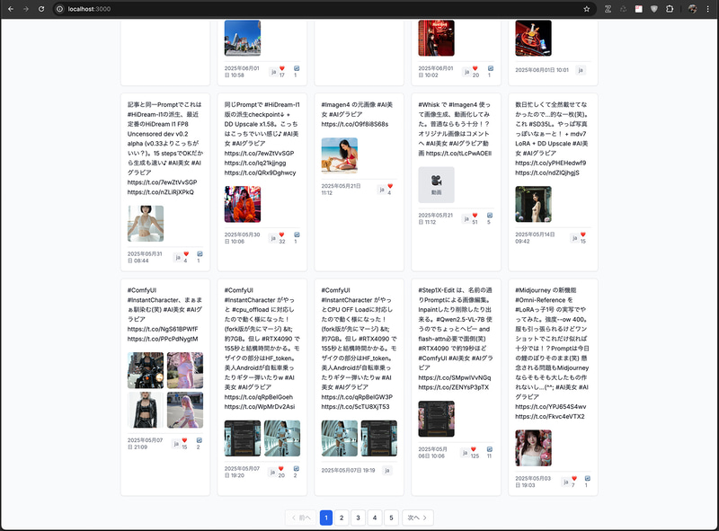Click the 前へ previous page button
Screen dimensions: 719x531
coord(301,518)
